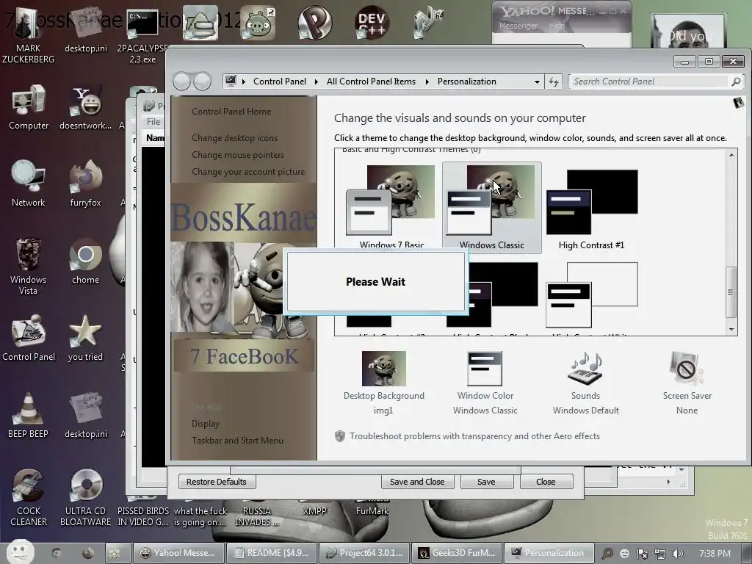This screenshot has height=564, width=752.
Task: Launch the DEV C++ desktop icon
Action: pos(371,23)
